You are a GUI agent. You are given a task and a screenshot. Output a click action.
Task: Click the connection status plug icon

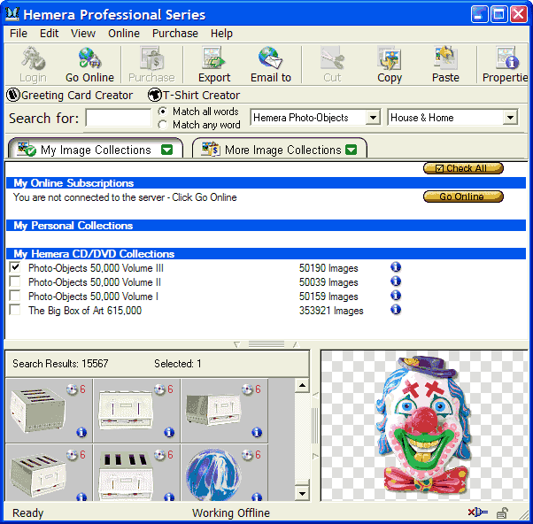477,512
